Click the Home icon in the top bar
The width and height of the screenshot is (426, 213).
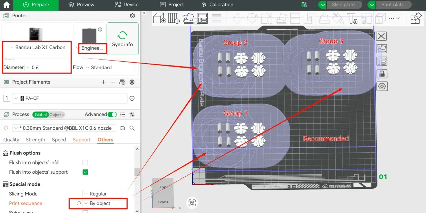click(x=7, y=5)
